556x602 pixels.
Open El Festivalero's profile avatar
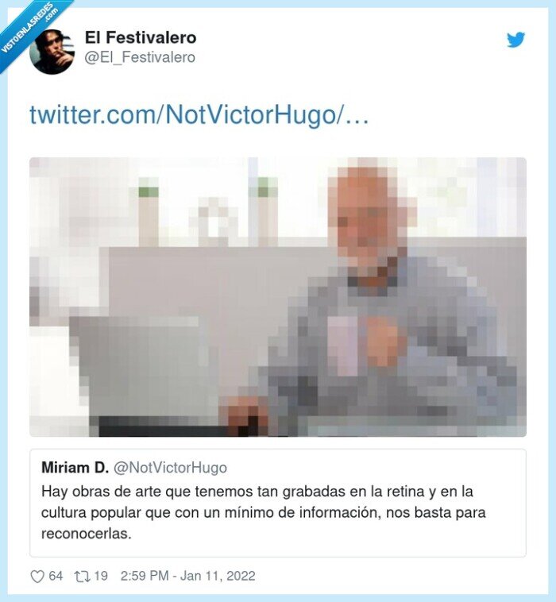[52, 52]
